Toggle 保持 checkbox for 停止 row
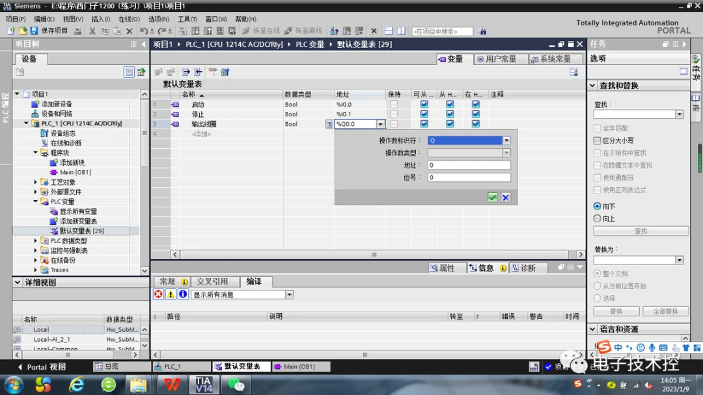 (394, 114)
